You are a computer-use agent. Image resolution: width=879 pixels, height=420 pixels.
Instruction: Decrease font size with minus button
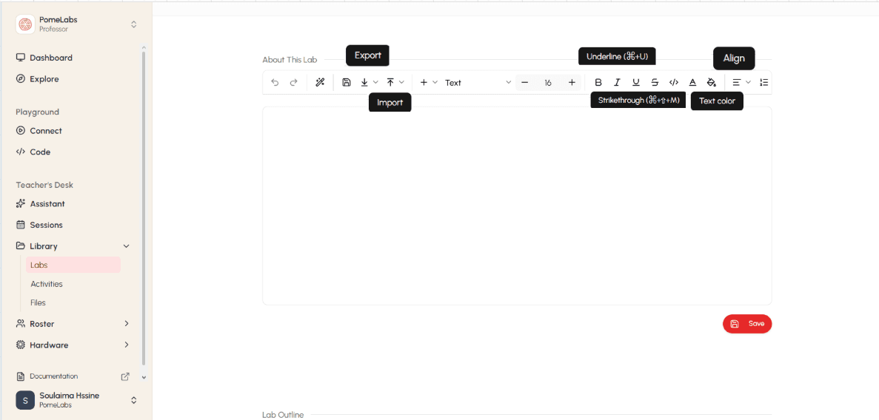tap(525, 82)
